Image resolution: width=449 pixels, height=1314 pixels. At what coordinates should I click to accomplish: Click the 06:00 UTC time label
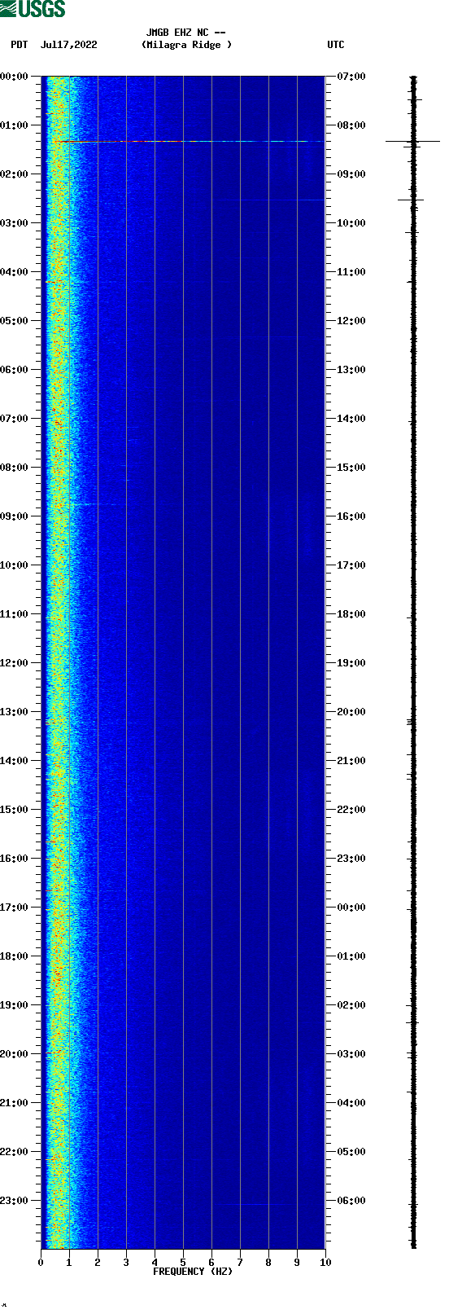point(351,1201)
